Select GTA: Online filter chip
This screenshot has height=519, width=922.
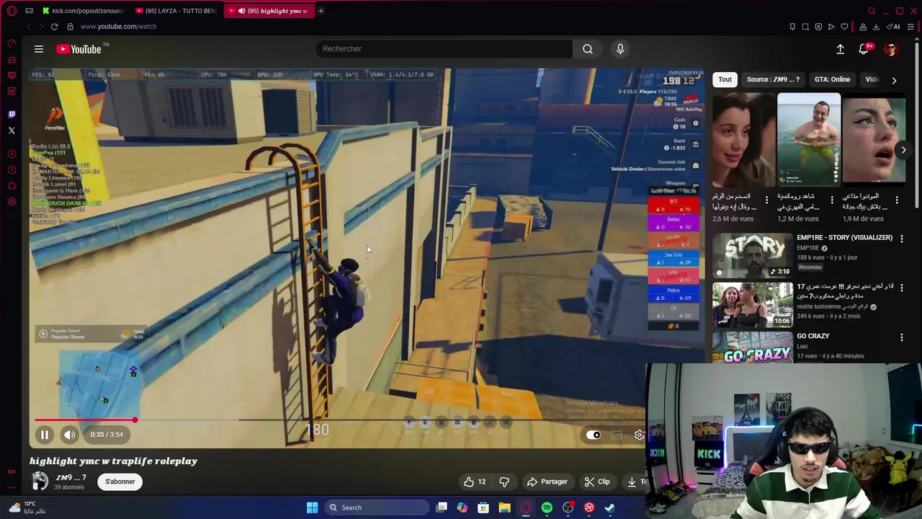click(832, 79)
